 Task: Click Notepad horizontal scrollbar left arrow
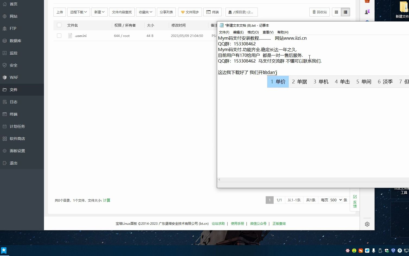(x=219, y=180)
